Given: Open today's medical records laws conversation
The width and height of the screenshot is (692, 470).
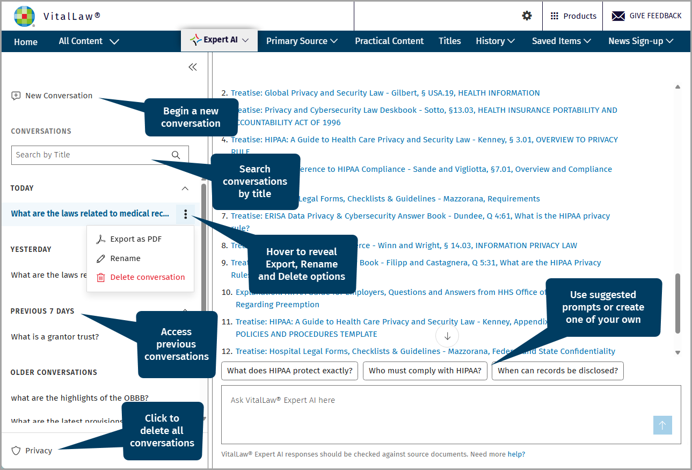Looking at the screenshot, I should tap(90, 214).
